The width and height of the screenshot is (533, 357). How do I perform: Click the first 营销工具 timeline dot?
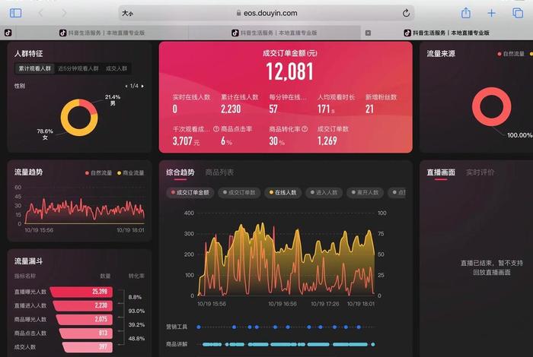(199, 327)
